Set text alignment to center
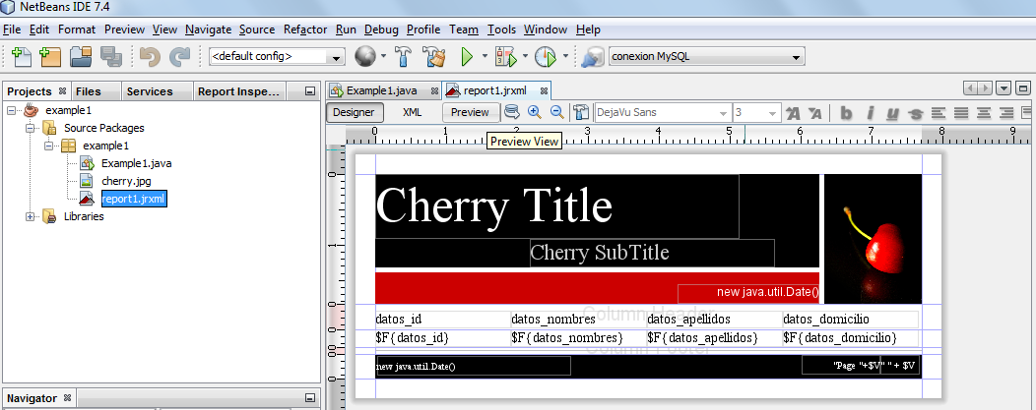The width and height of the screenshot is (1036, 410). (984, 113)
